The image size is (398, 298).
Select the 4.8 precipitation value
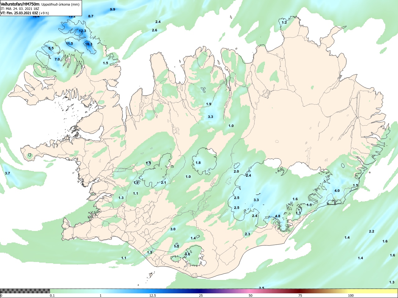(x=278, y=216)
